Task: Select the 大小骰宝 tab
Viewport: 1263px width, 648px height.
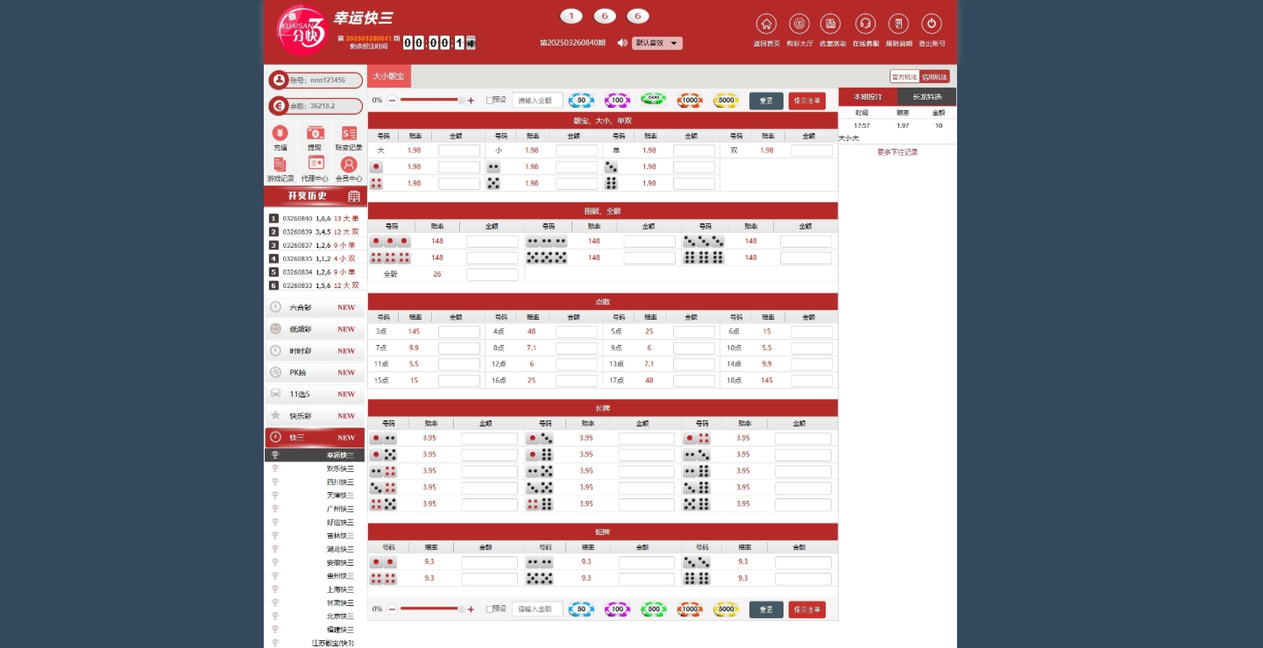Action: 389,76
